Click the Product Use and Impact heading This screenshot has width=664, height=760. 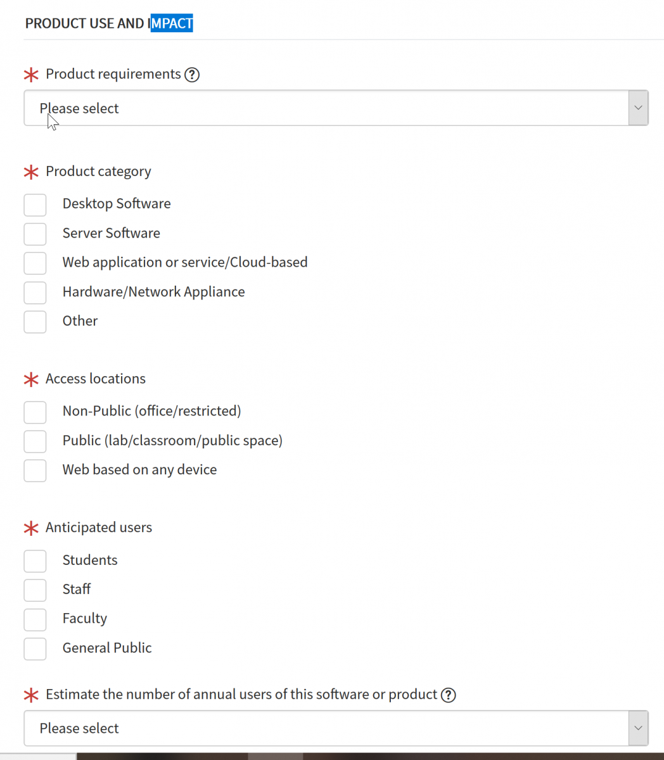click(109, 23)
